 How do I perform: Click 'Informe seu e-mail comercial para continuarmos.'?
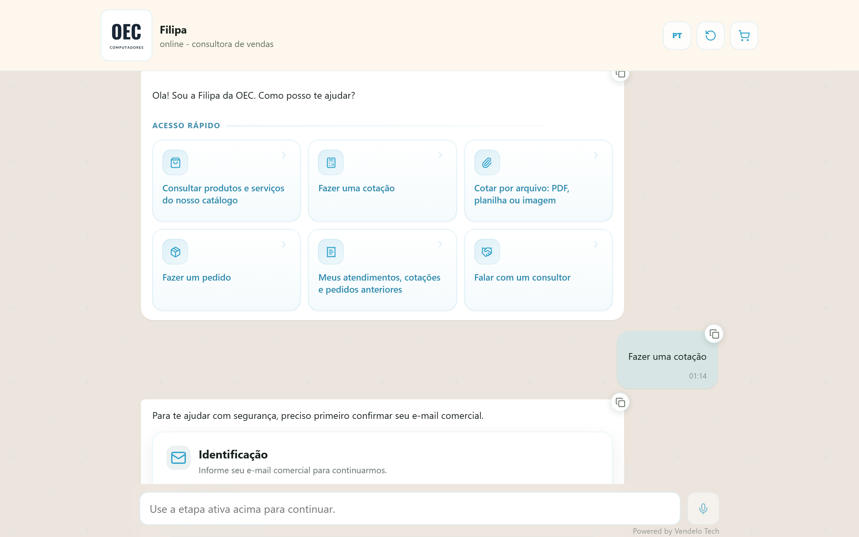point(293,470)
